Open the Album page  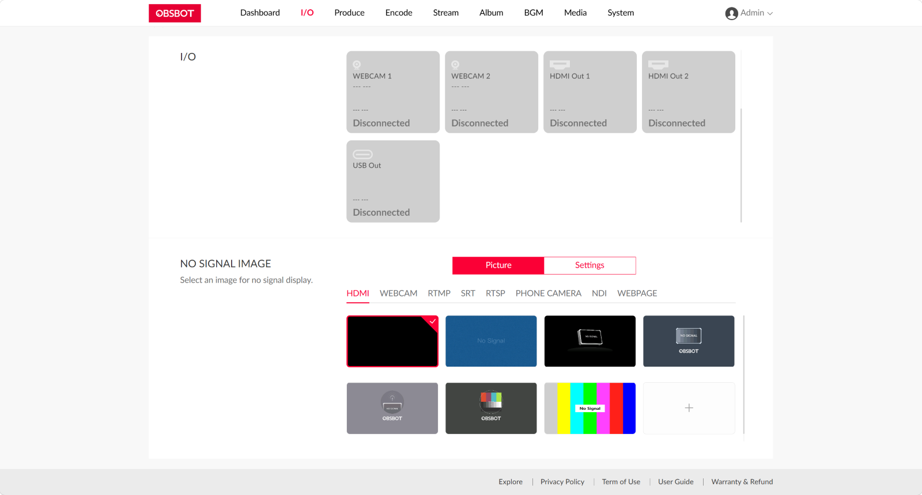[x=491, y=13]
